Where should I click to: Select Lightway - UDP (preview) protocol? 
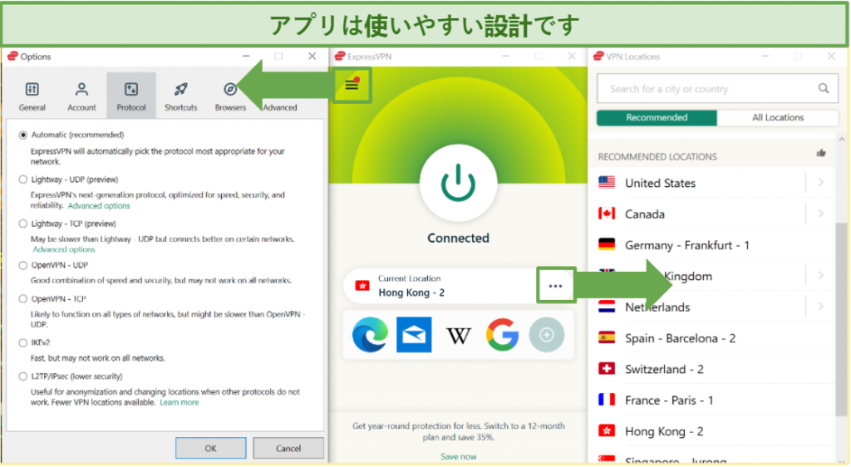pyautogui.click(x=22, y=179)
